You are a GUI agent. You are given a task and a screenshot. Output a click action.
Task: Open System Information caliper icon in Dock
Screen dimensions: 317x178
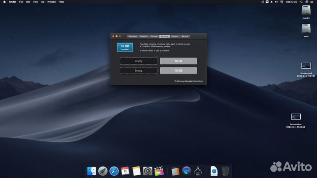(198, 171)
